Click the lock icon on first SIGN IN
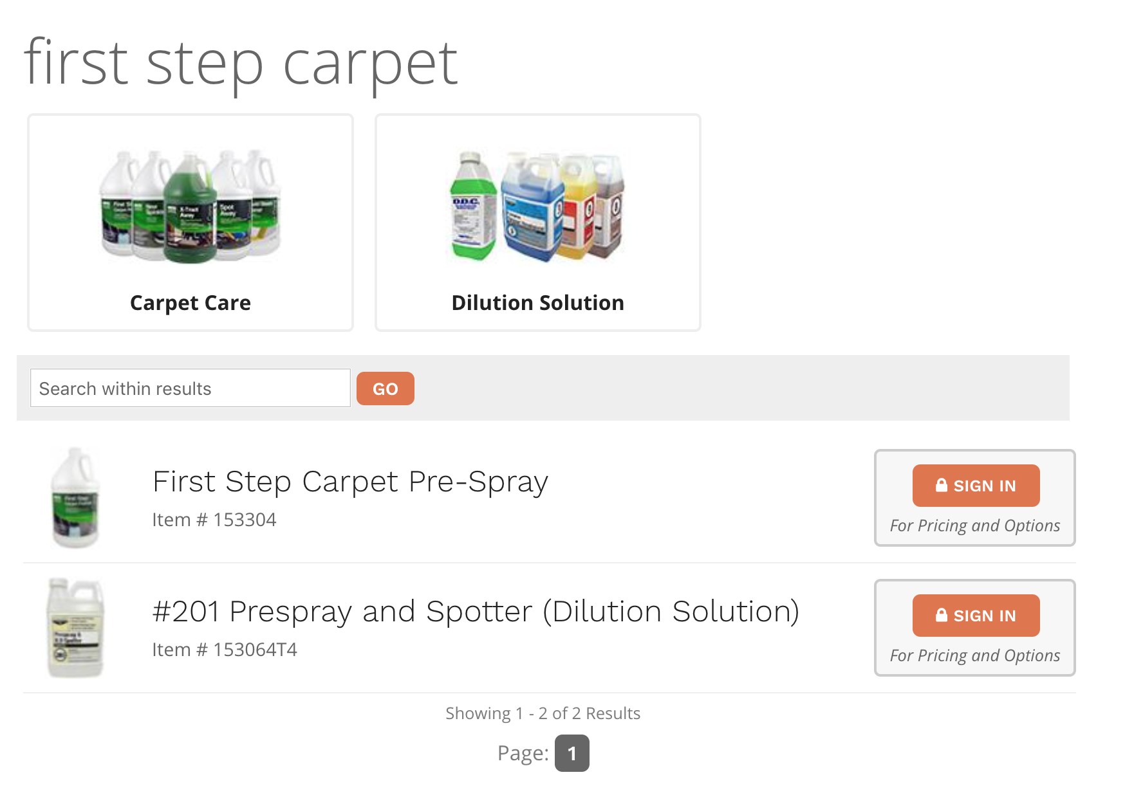 pyautogui.click(x=942, y=485)
